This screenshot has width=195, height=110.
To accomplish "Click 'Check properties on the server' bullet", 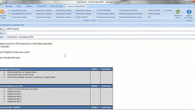I will pyautogui.click(x=20, y=75).
